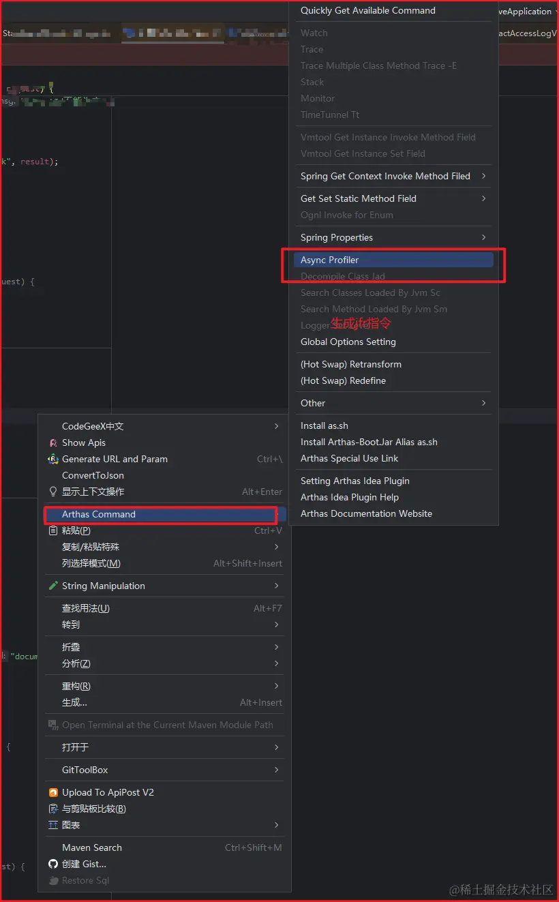
Task: Click the Show Apis icon
Action: pos(53,442)
